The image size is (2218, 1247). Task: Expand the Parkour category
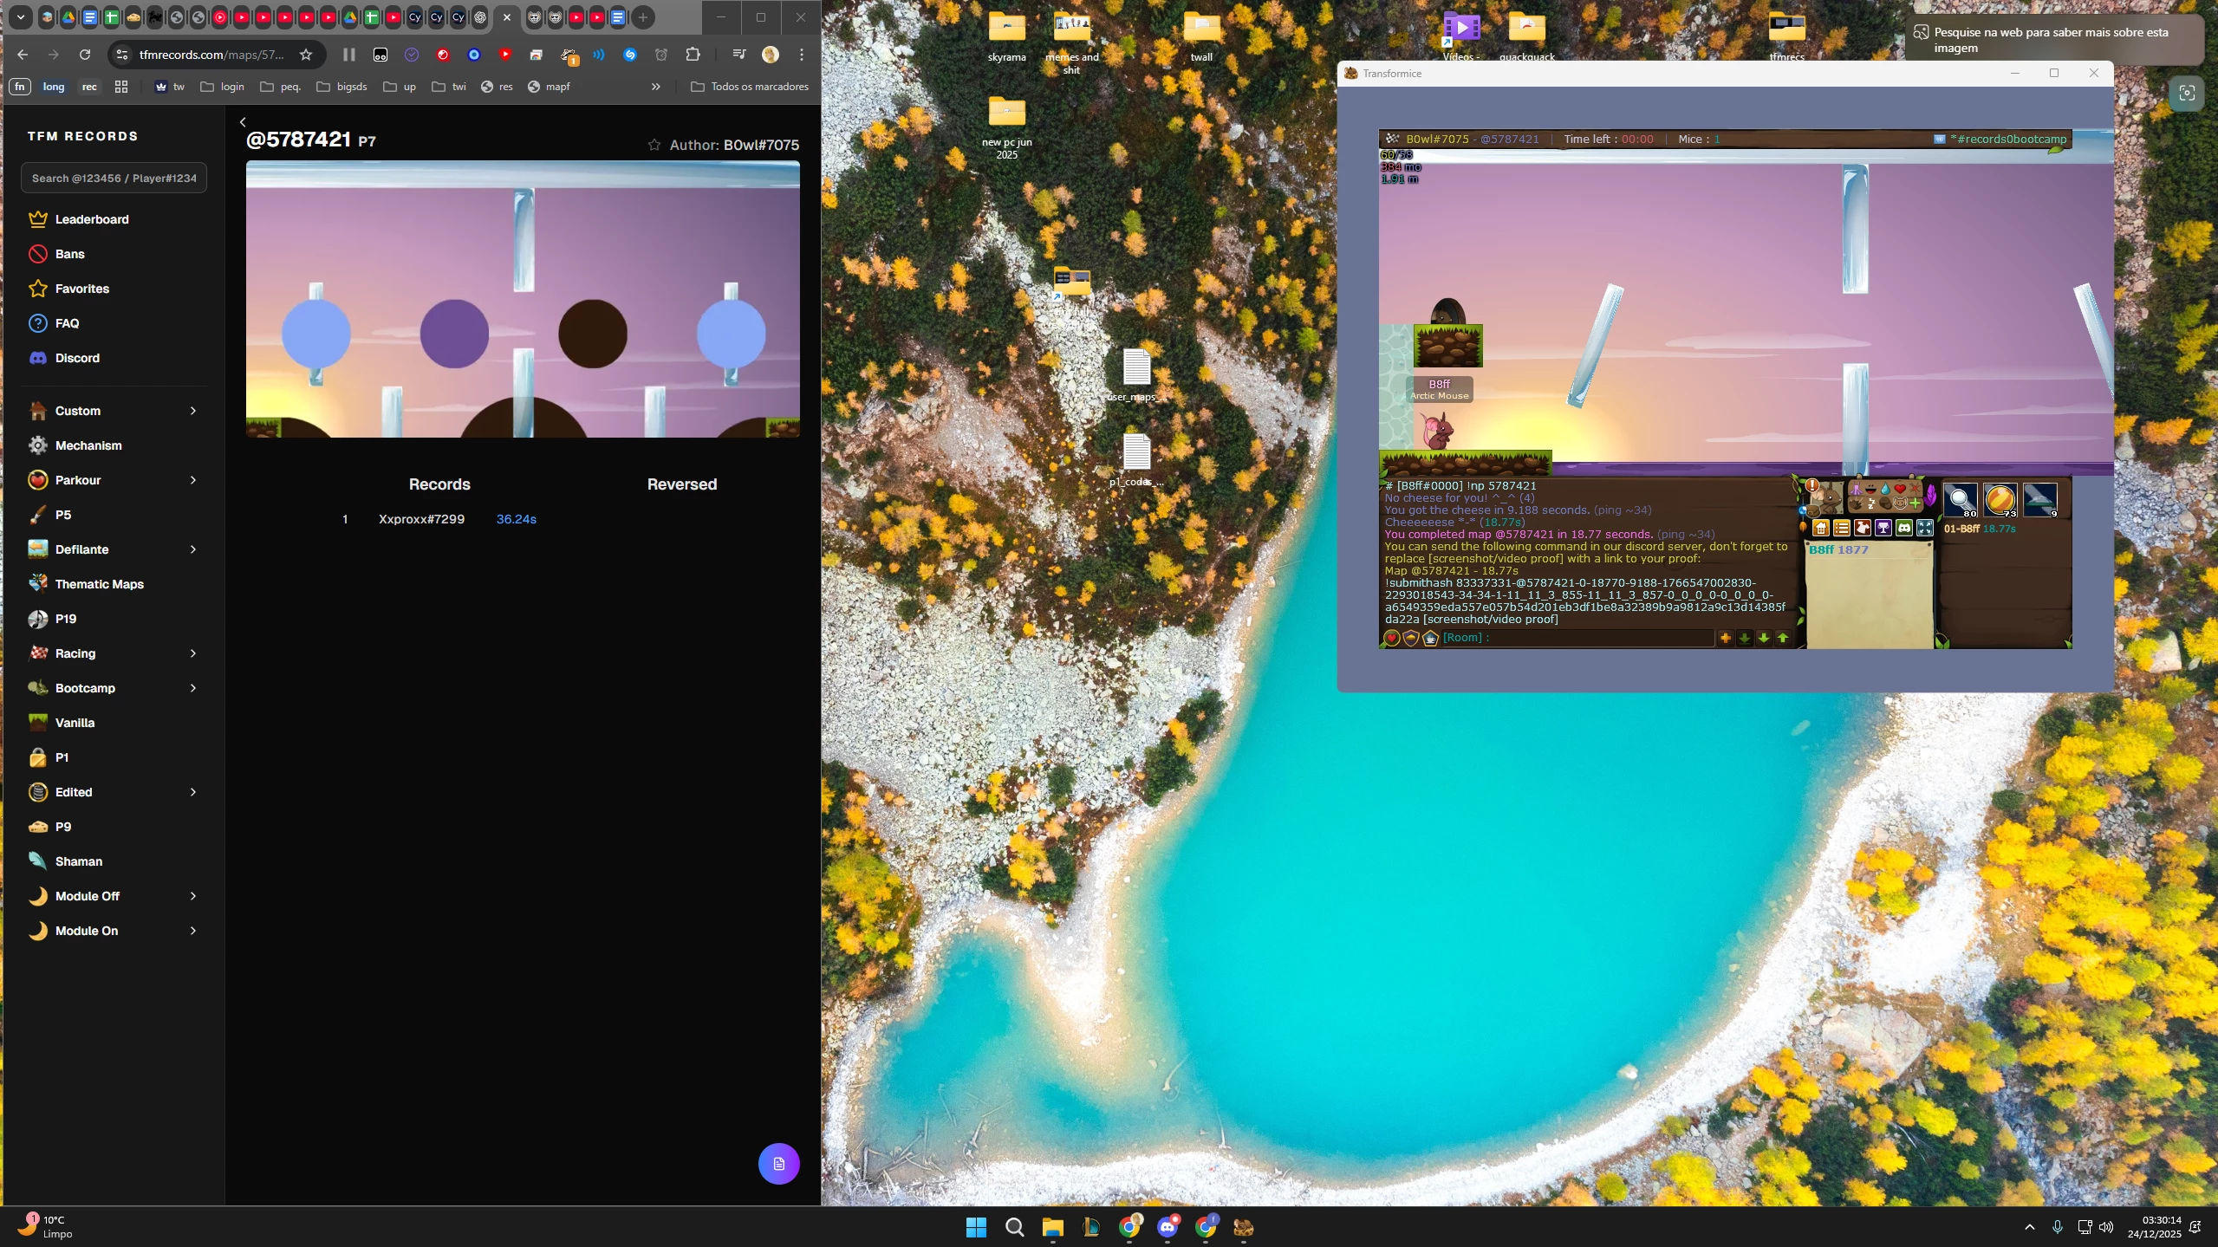click(114, 480)
